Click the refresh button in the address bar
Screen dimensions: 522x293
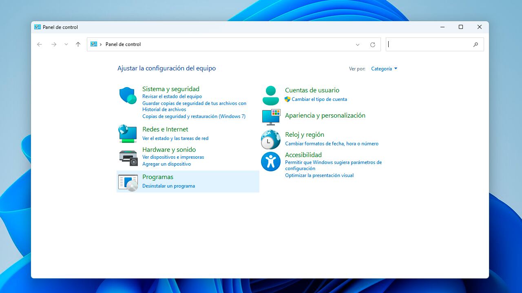373,44
